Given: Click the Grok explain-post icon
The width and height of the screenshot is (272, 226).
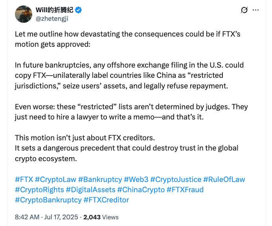Looking at the screenshot, I should (244, 10).
